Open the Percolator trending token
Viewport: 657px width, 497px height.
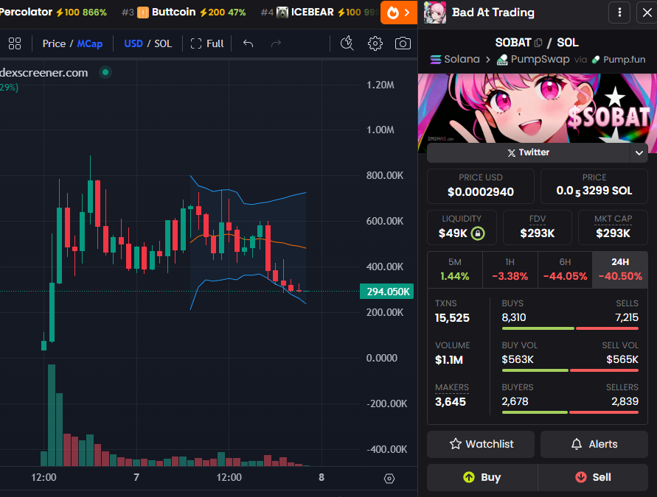[53, 13]
